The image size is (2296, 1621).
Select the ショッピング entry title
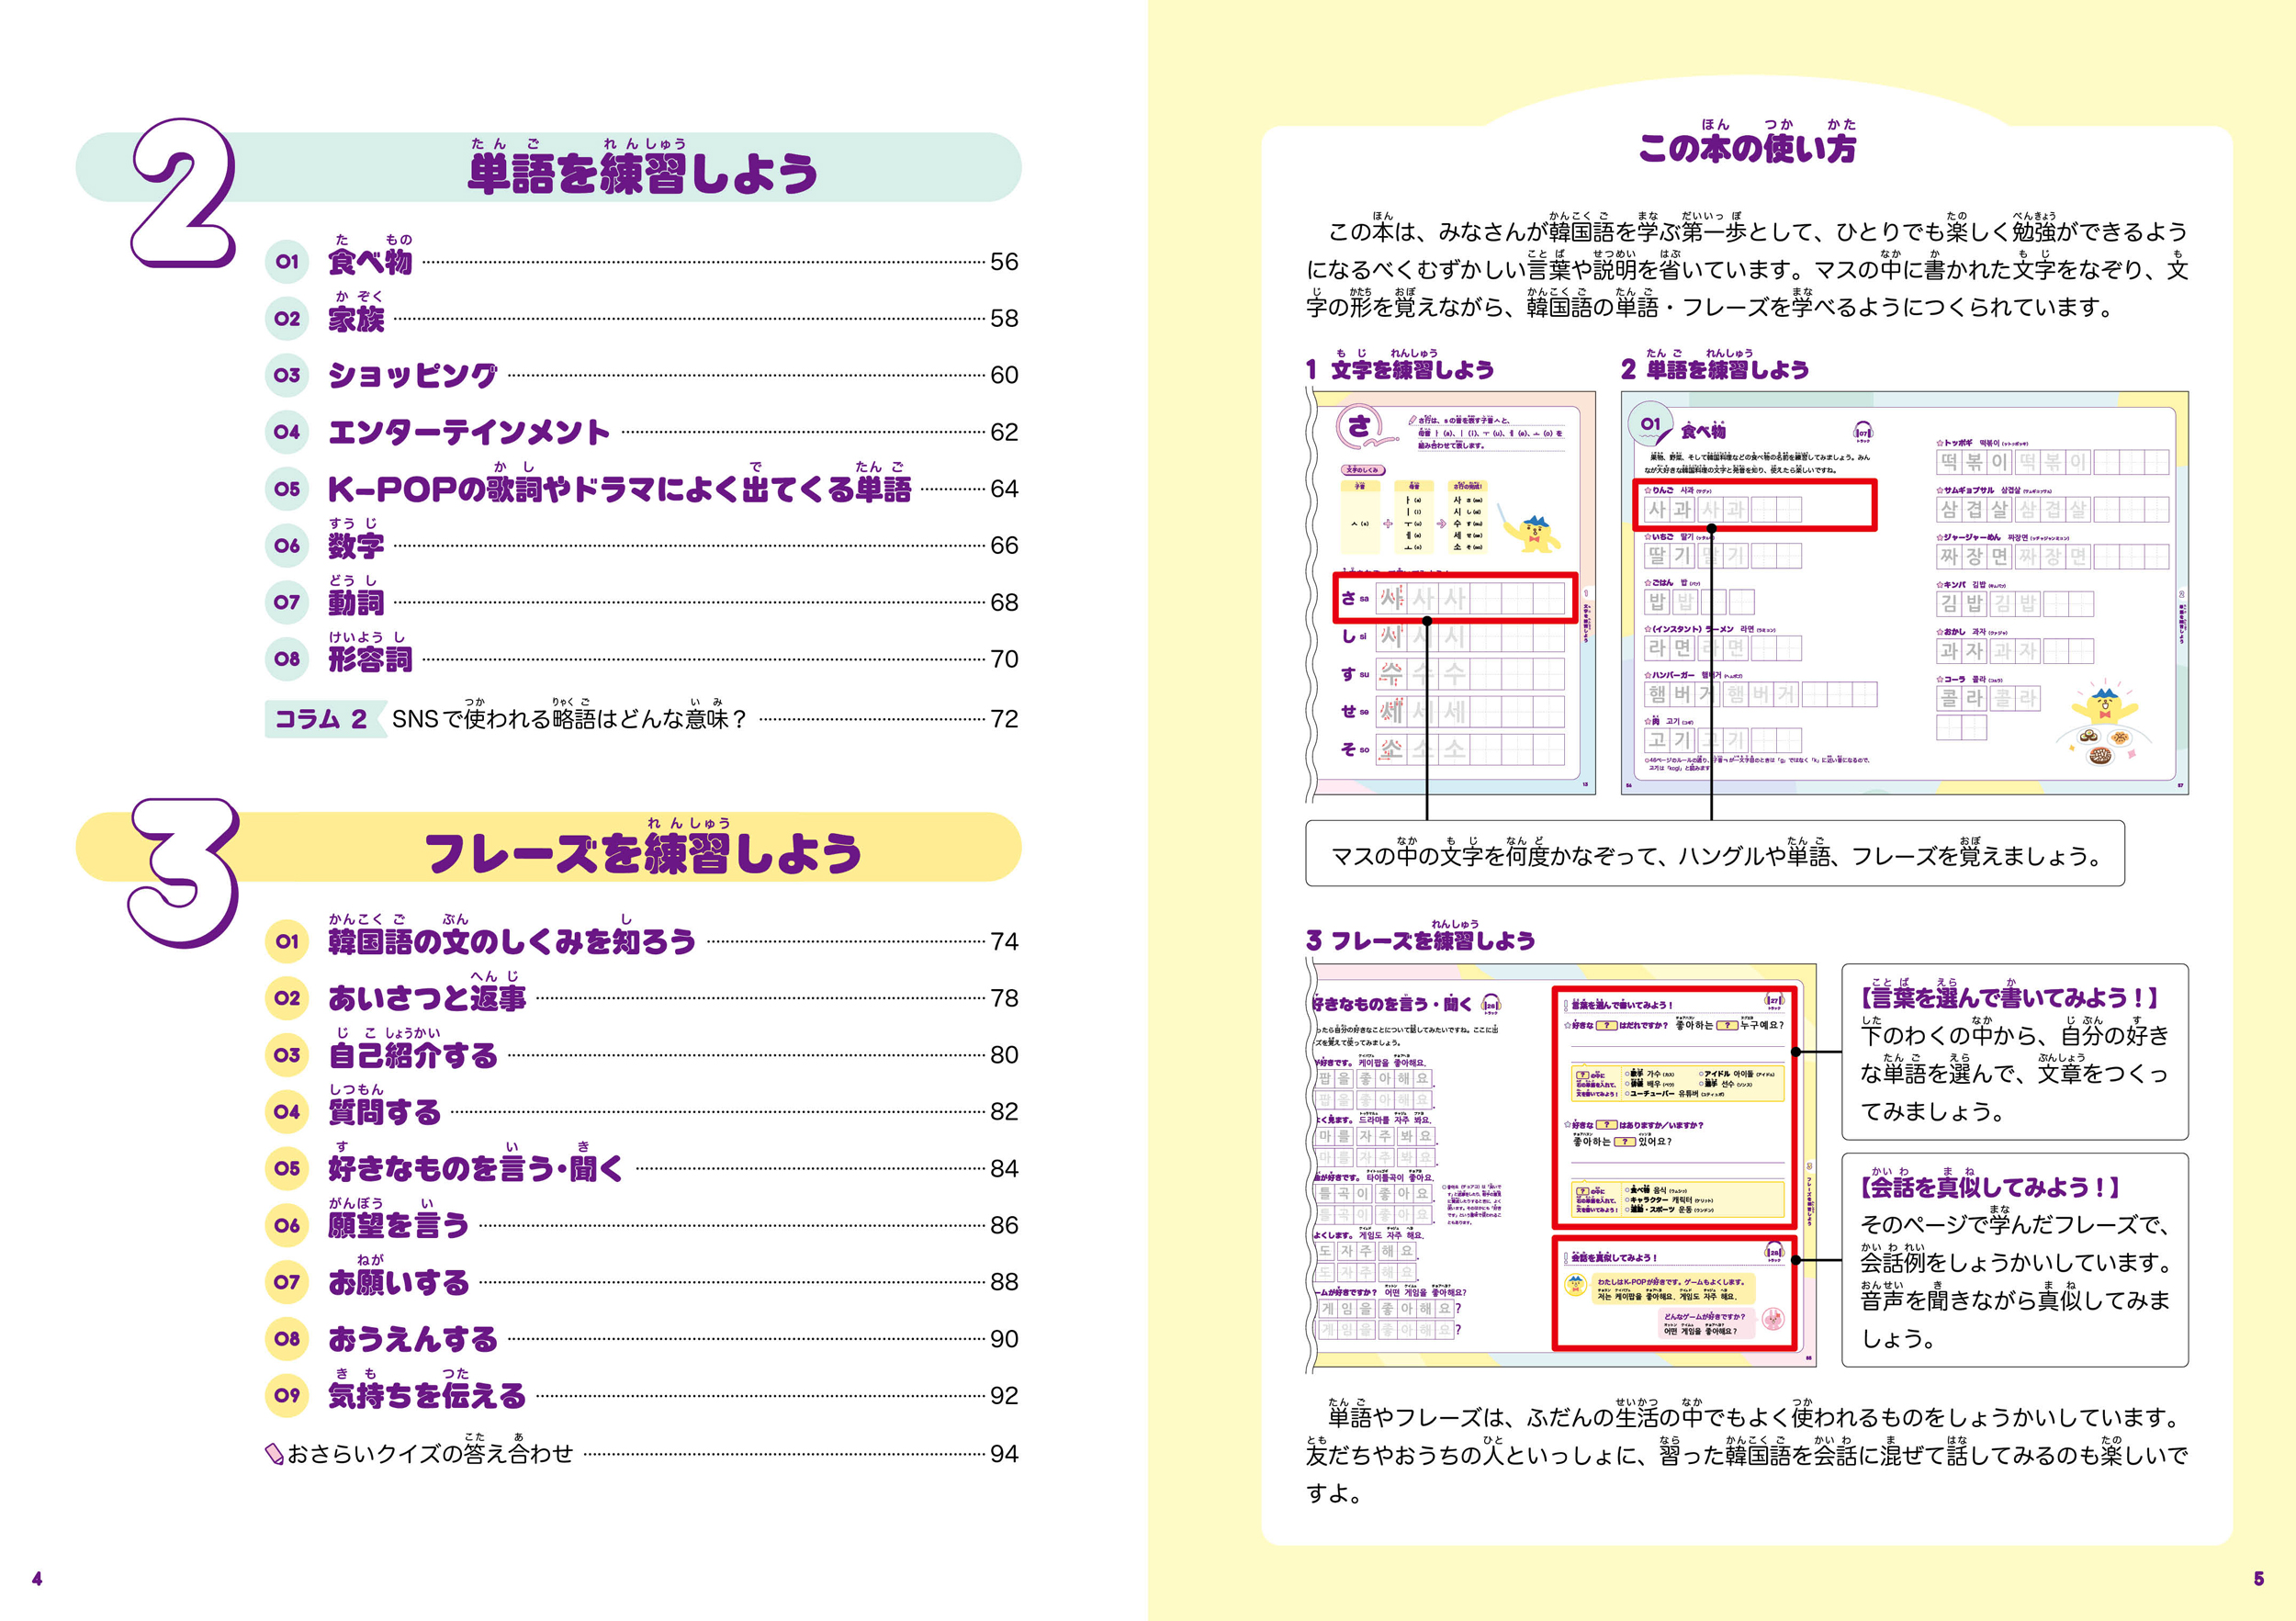click(413, 375)
